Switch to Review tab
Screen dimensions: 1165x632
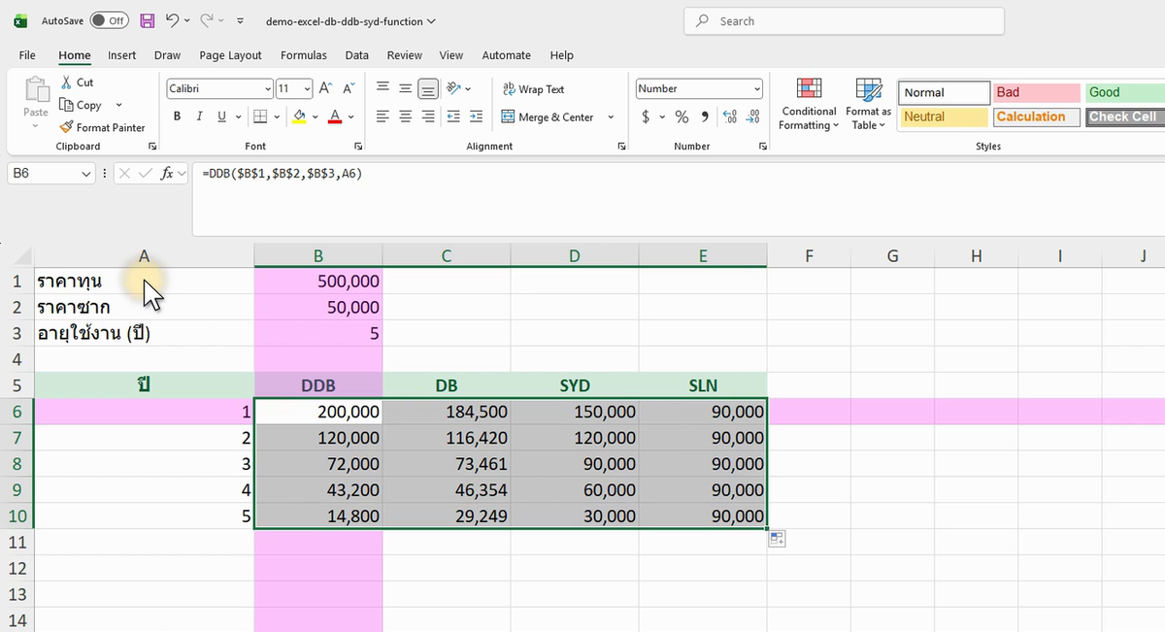coord(404,55)
